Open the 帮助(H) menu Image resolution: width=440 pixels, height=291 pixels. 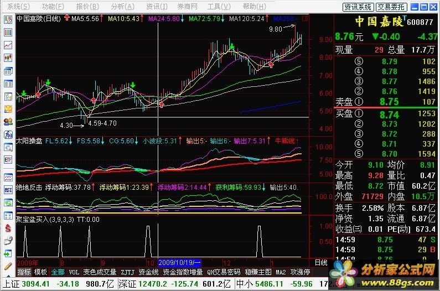254,6
